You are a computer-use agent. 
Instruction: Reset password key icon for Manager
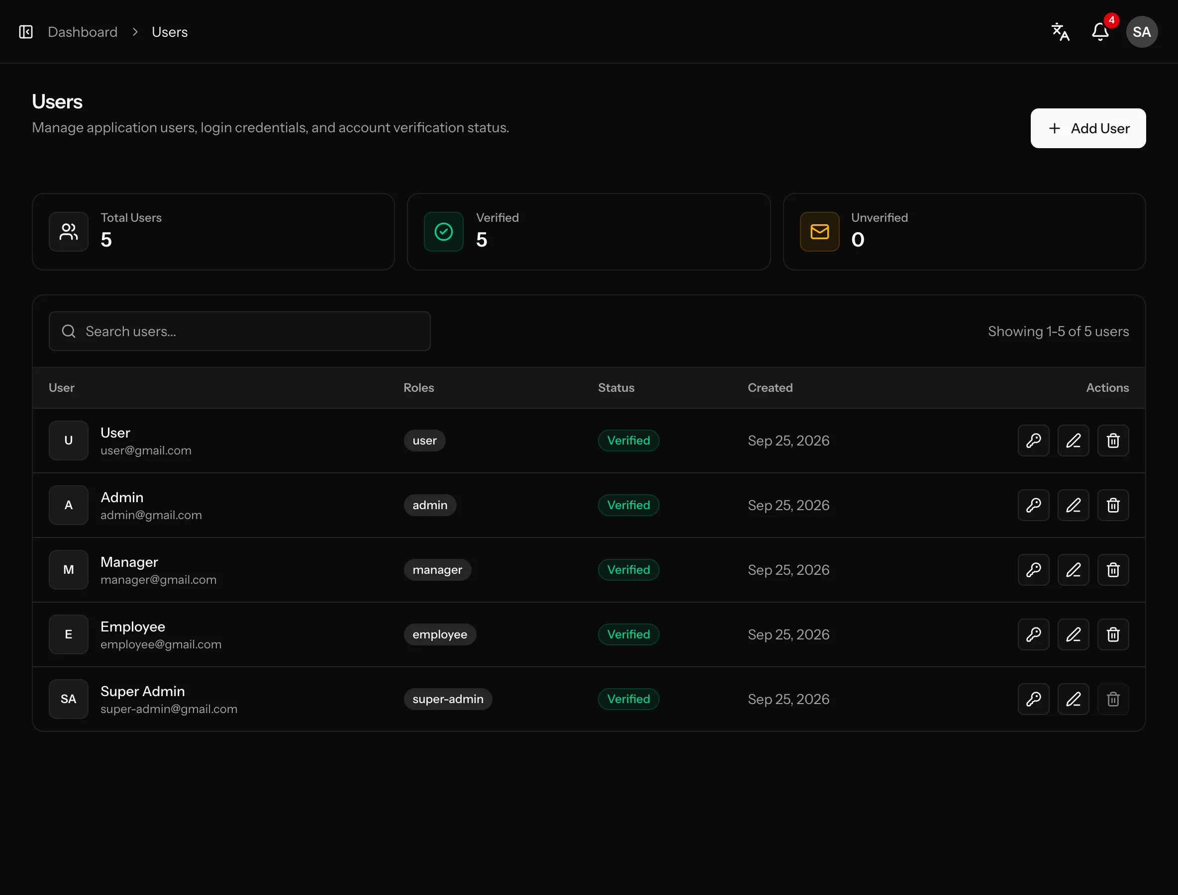1034,570
